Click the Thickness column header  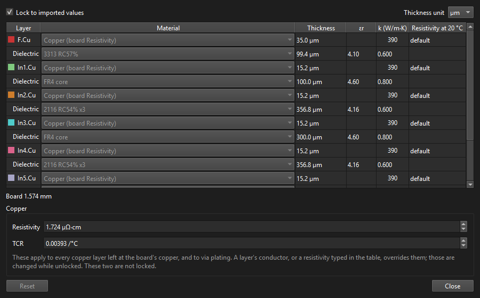321,28
